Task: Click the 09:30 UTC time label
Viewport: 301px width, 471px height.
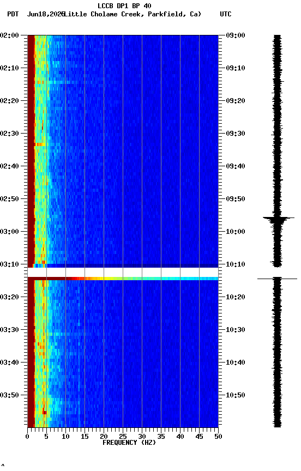Action: pyautogui.click(x=236, y=134)
